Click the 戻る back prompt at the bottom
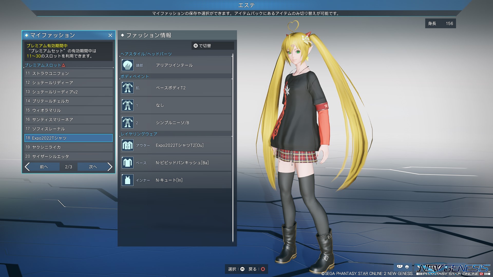 [x=257, y=269]
